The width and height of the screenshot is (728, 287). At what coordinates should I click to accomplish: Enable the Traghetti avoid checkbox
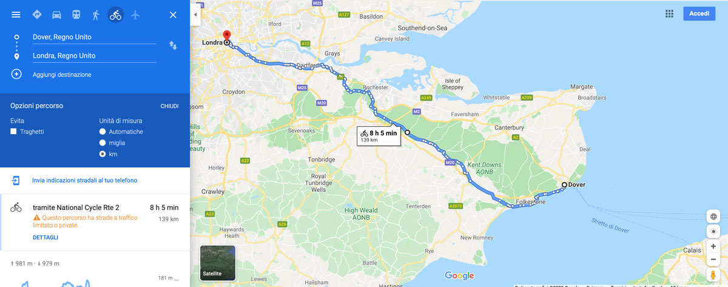(x=13, y=132)
